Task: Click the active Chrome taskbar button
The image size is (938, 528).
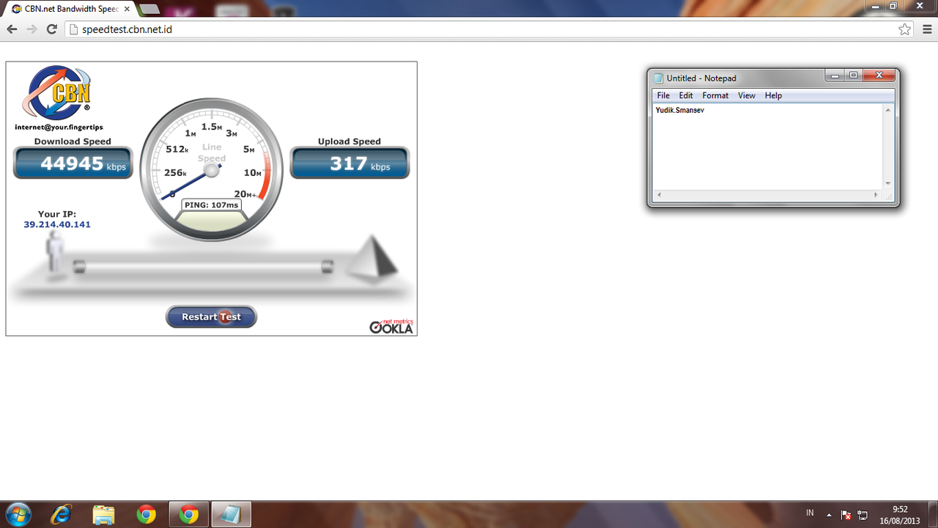Action: coord(189,515)
